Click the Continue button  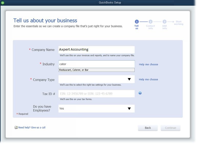tap(170, 128)
